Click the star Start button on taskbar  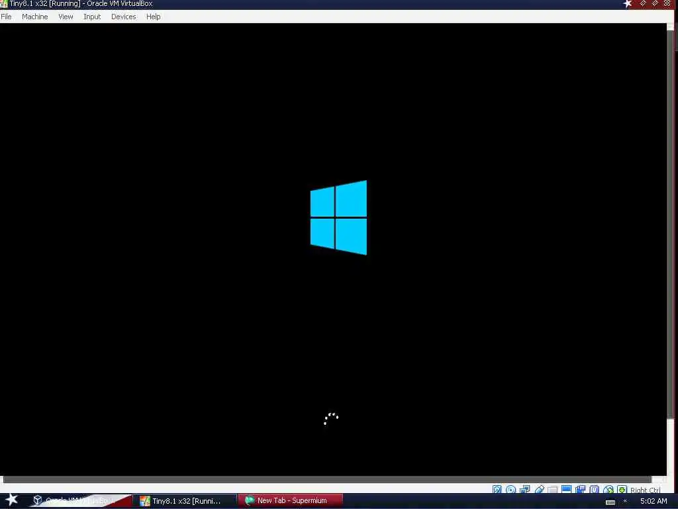point(11,500)
